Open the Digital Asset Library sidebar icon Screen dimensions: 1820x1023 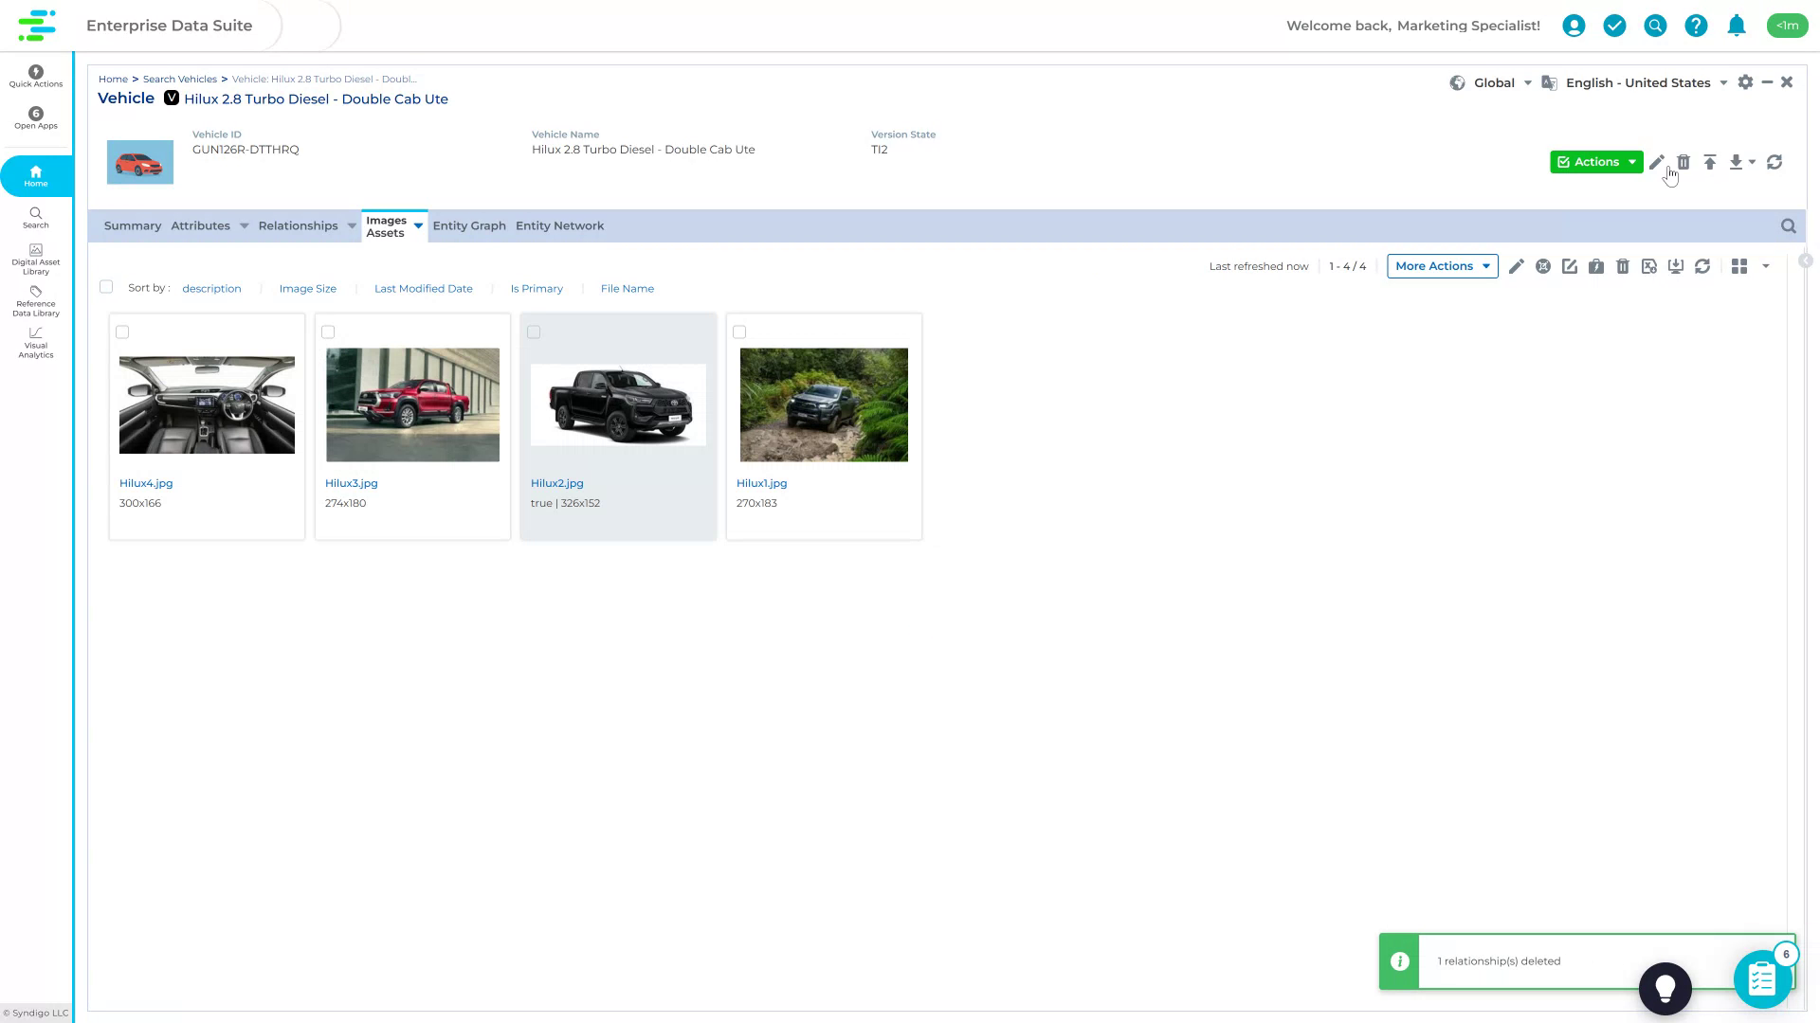35,258
